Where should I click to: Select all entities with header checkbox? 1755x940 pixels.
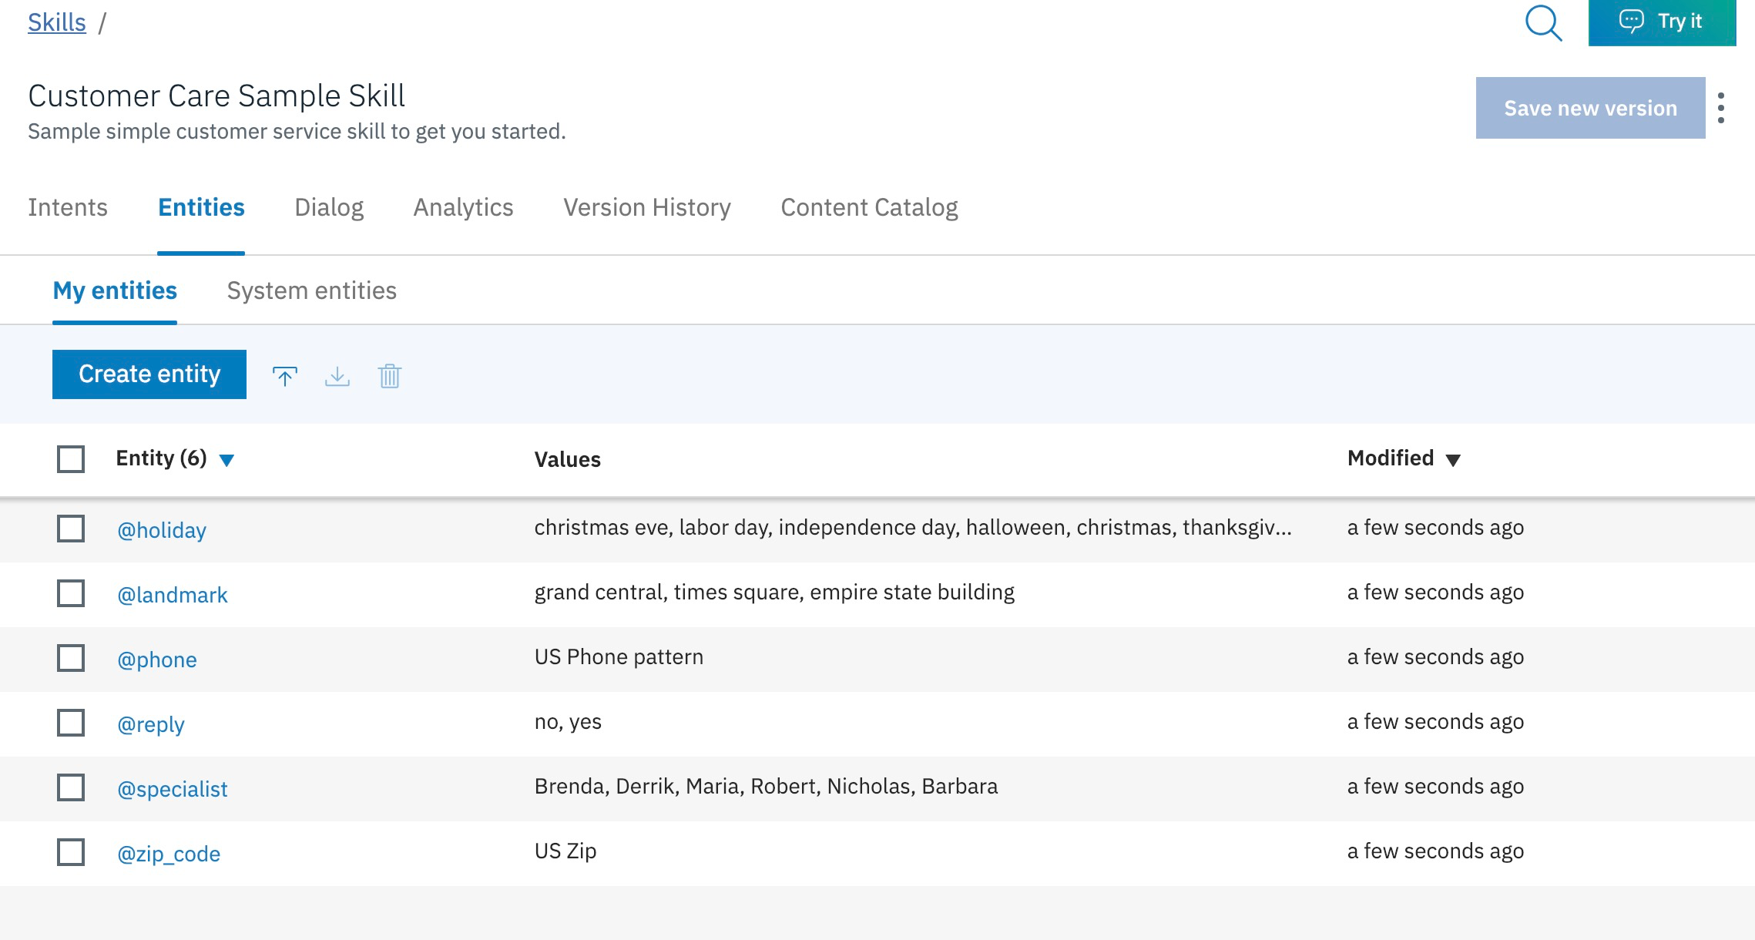pos(71,459)
